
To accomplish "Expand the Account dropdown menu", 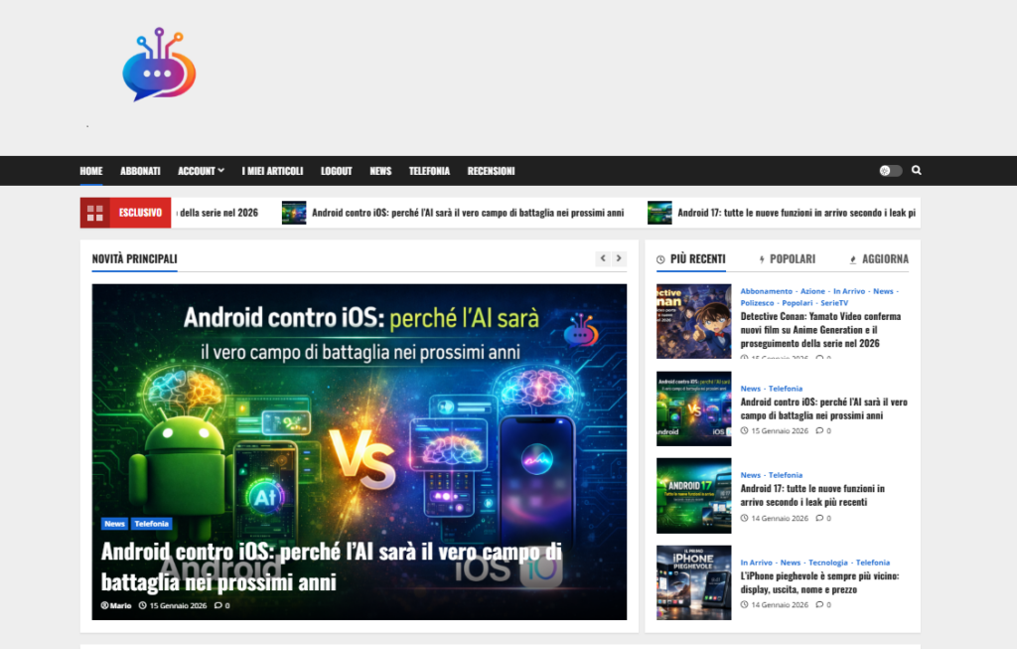I will (201, 171).
